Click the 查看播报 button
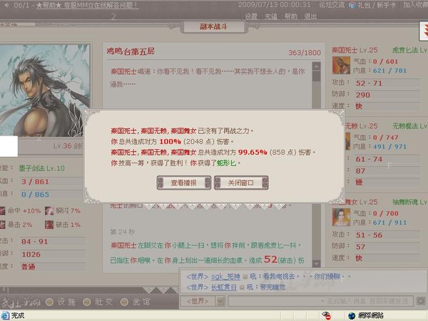The height and width of the screenshot is (321, 428). 184,183
